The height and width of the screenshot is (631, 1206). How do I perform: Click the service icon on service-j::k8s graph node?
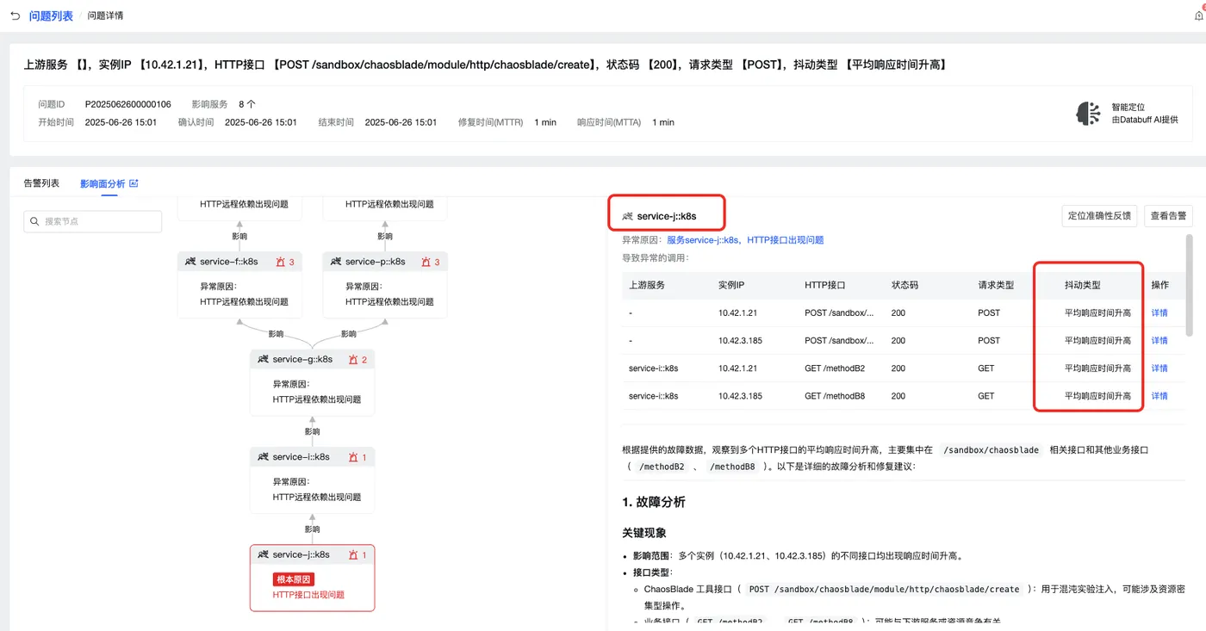point(264,554)
